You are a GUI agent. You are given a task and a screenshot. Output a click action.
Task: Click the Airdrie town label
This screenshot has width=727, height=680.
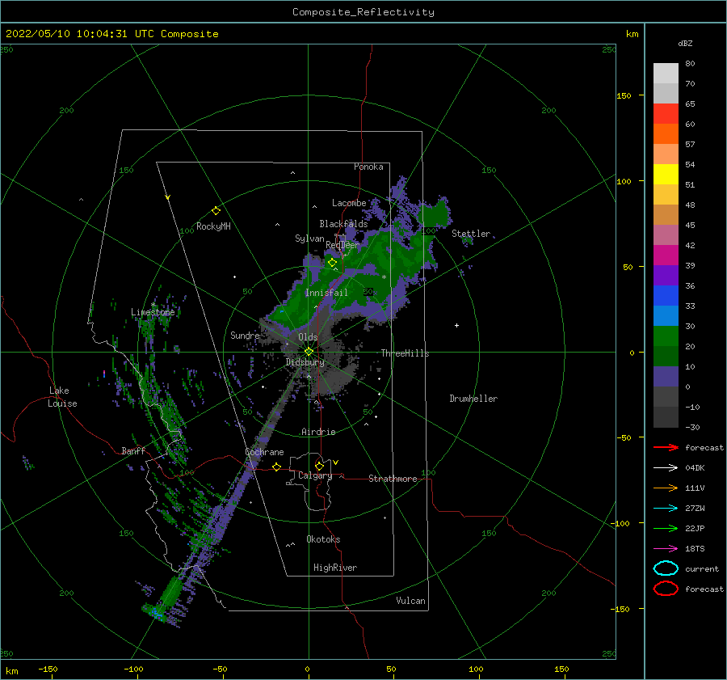click(x=318, y=432)
